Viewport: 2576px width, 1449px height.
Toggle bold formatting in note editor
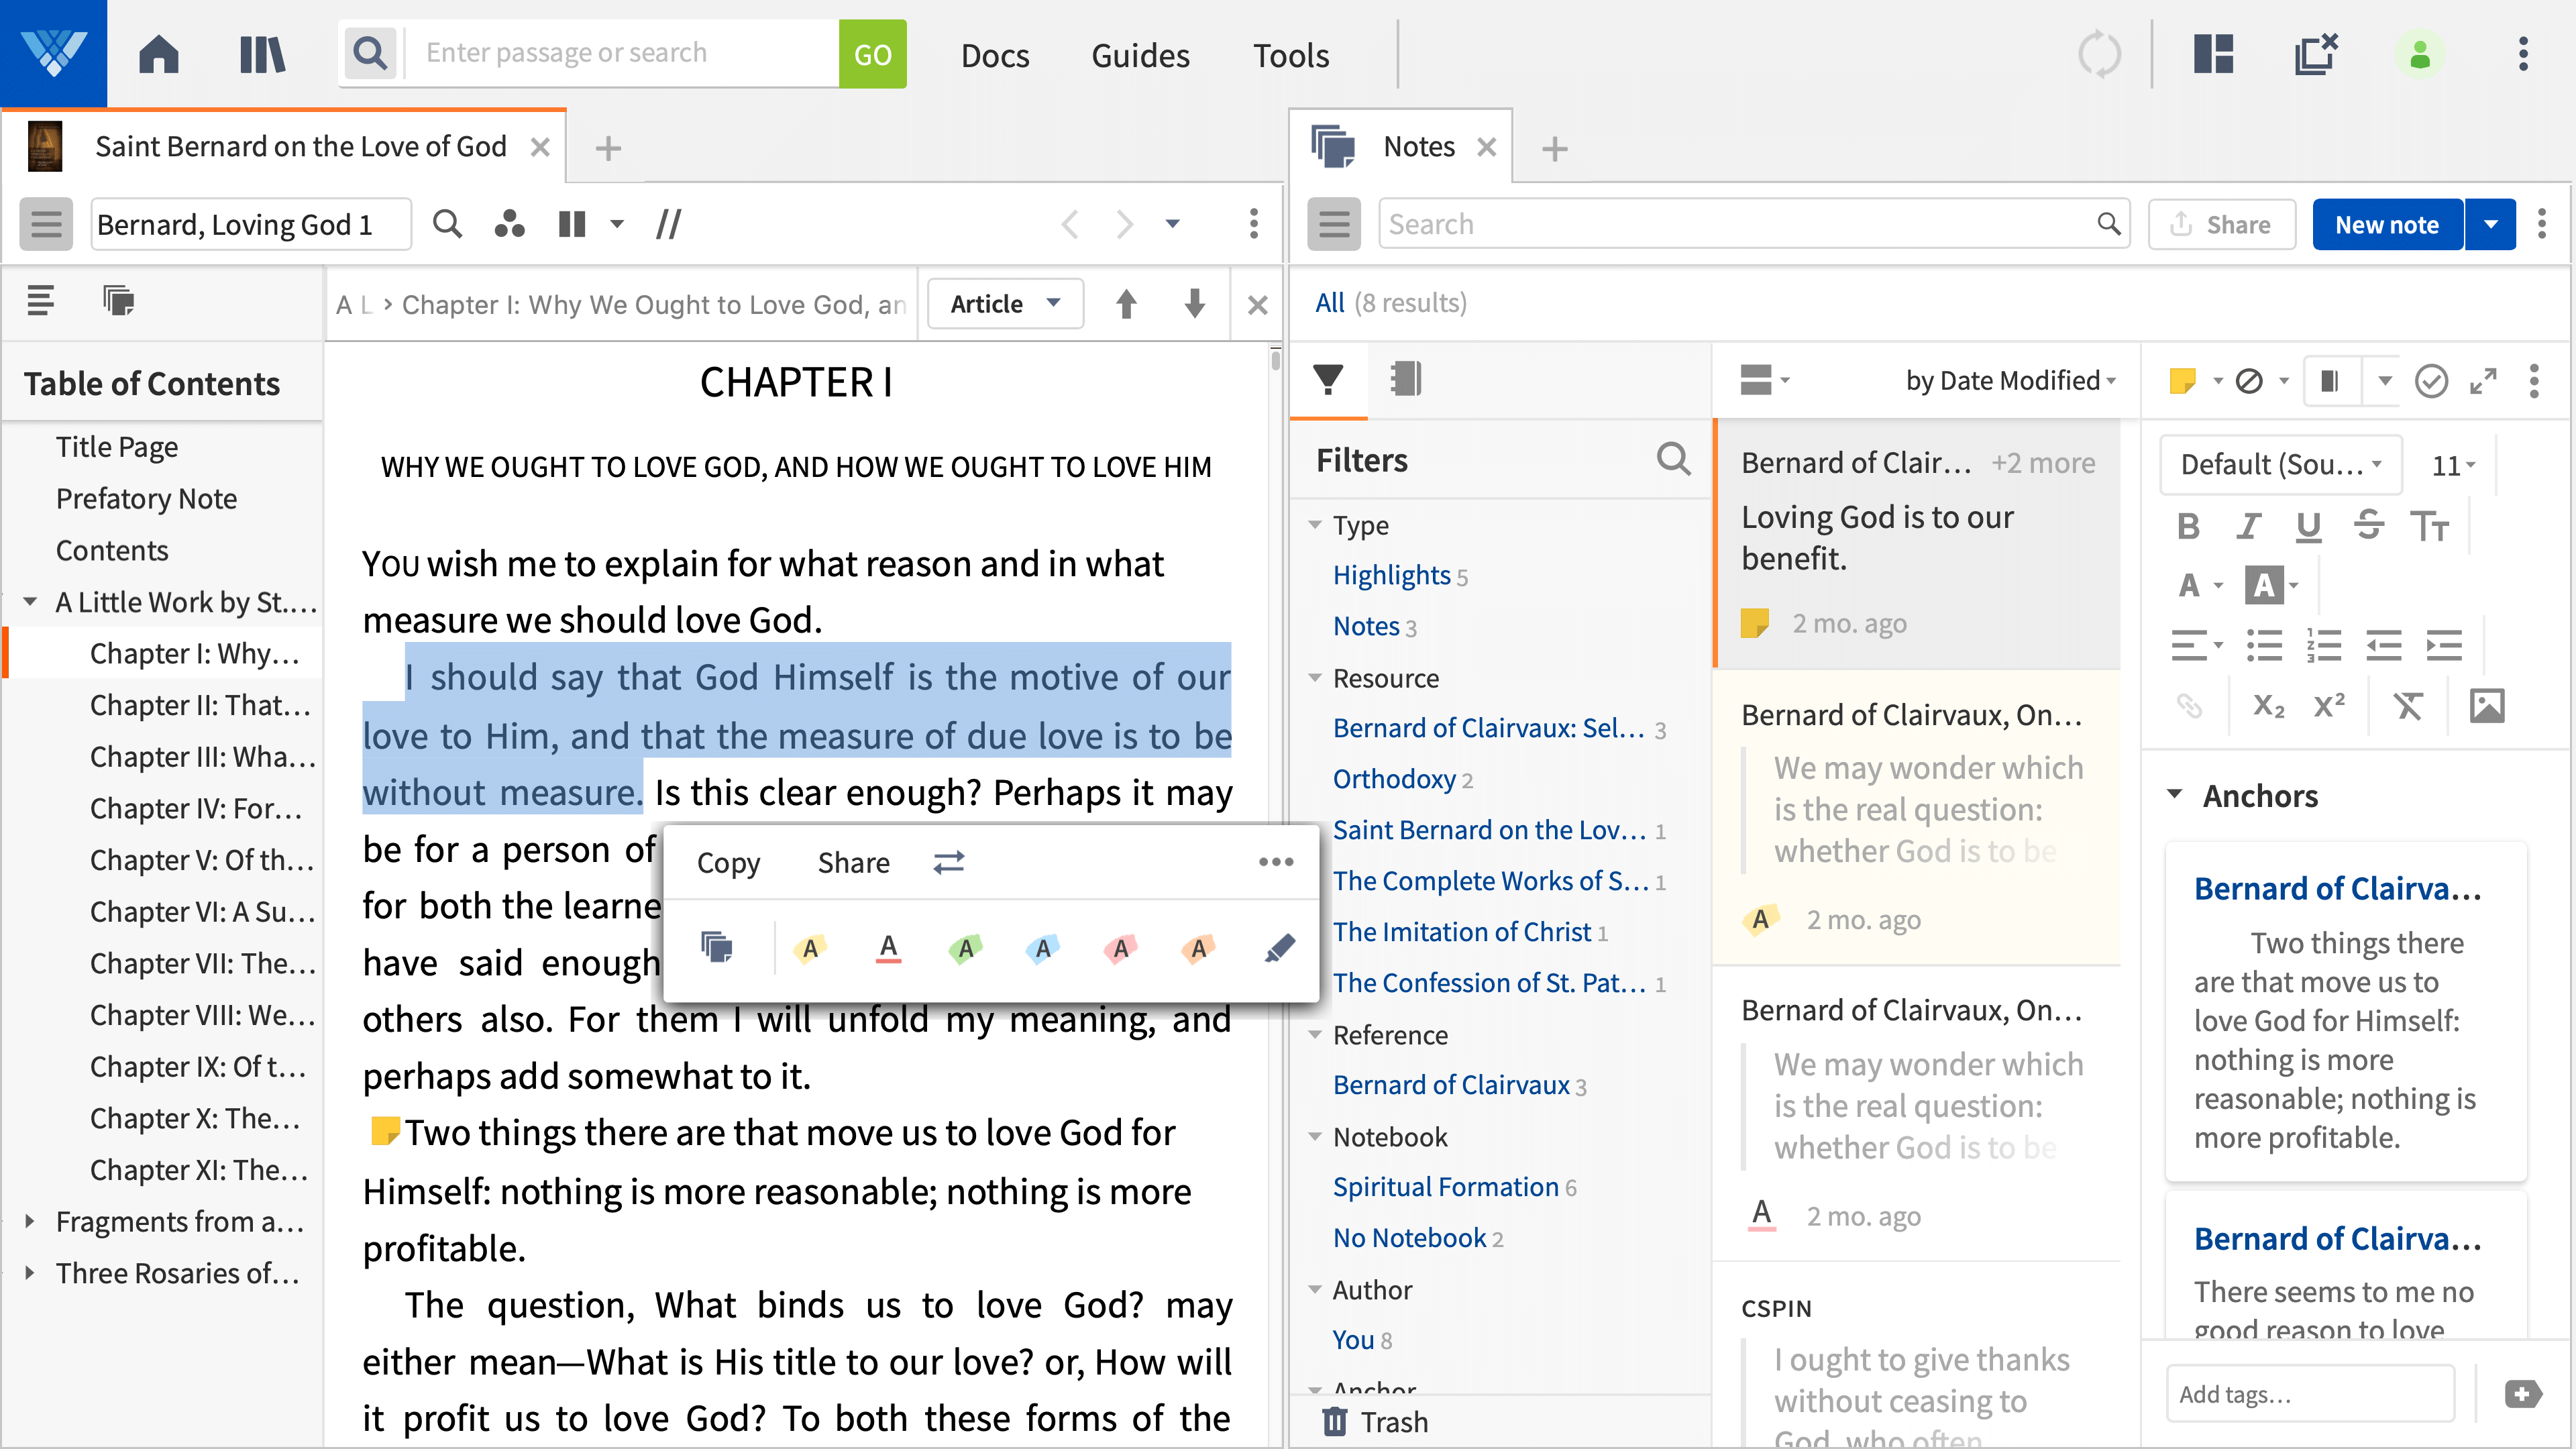2188,525
